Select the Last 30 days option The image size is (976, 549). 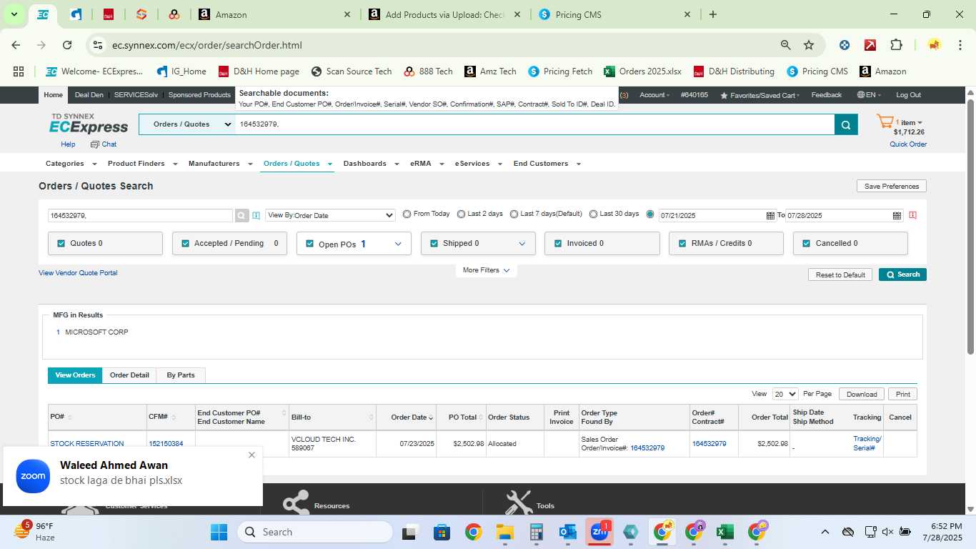(x=594, y=214)
